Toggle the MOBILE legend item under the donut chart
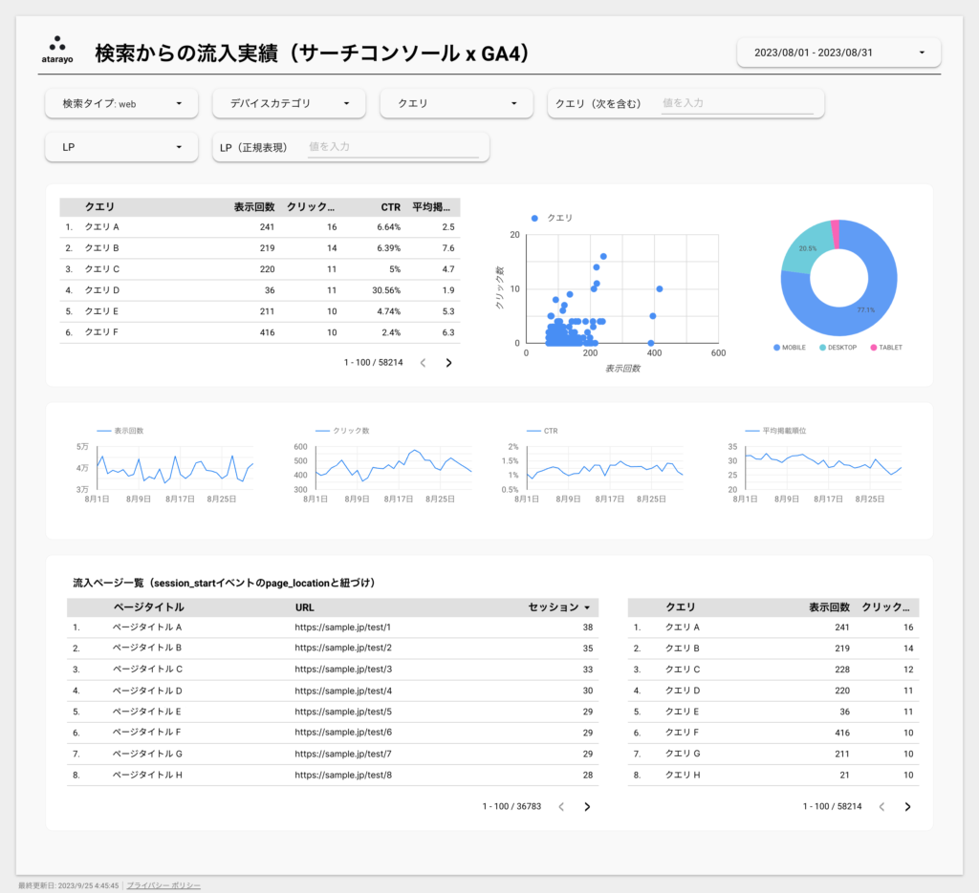The image size is (979, 893). [x=790, y=348]
